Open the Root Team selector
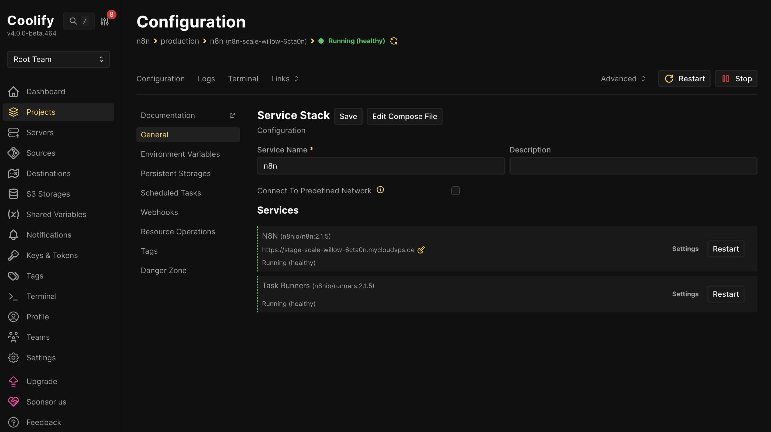Image resolution: width=771 pixels, height=432 pixels. coord(58,59)
